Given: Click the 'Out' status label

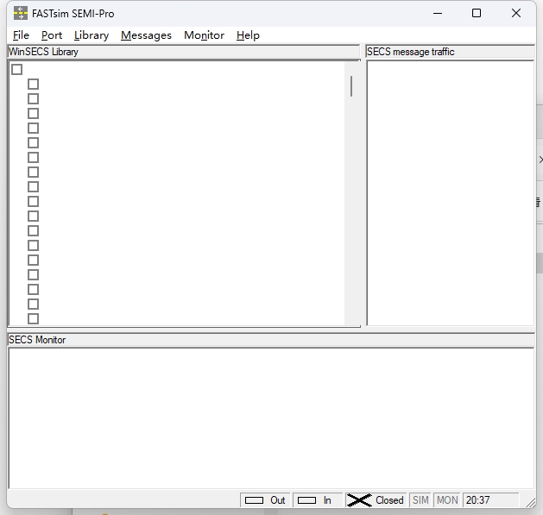Looking at the screenshot, I should coord(277,500).
